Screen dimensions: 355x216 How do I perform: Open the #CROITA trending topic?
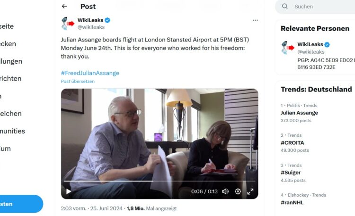click(x=293, y=142)
